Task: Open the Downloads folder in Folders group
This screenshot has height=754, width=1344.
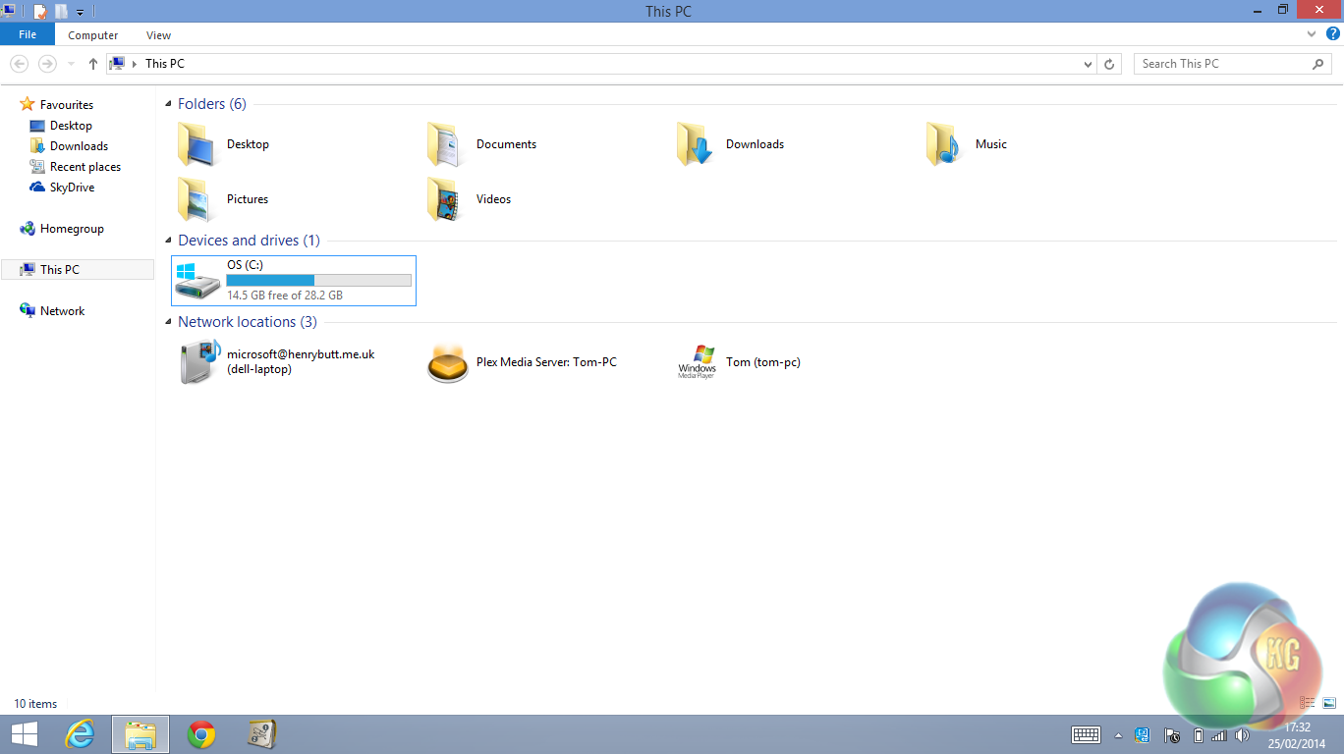Action: point(697,144)
